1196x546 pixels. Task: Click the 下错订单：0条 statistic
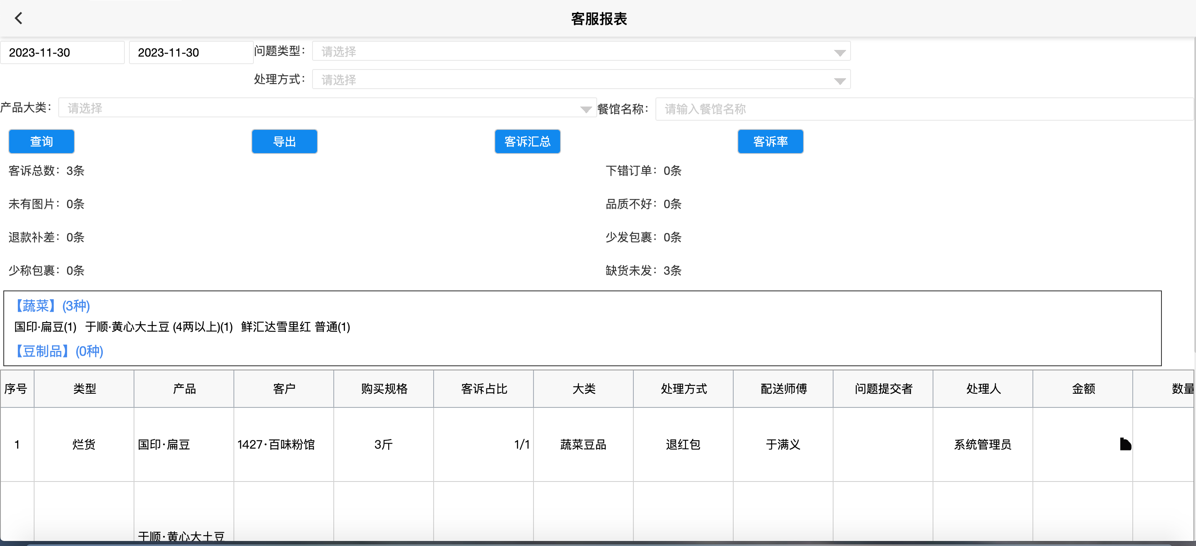tap(643, 171)
